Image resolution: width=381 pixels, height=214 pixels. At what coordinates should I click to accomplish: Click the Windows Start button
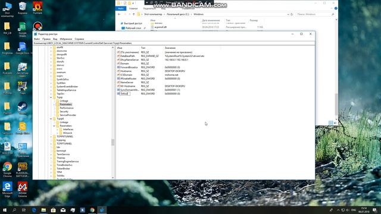pos(5,210)
